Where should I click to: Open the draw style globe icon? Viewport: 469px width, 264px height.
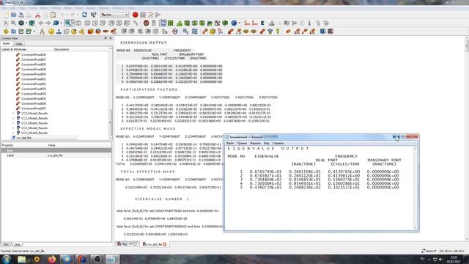coord(21,23)
